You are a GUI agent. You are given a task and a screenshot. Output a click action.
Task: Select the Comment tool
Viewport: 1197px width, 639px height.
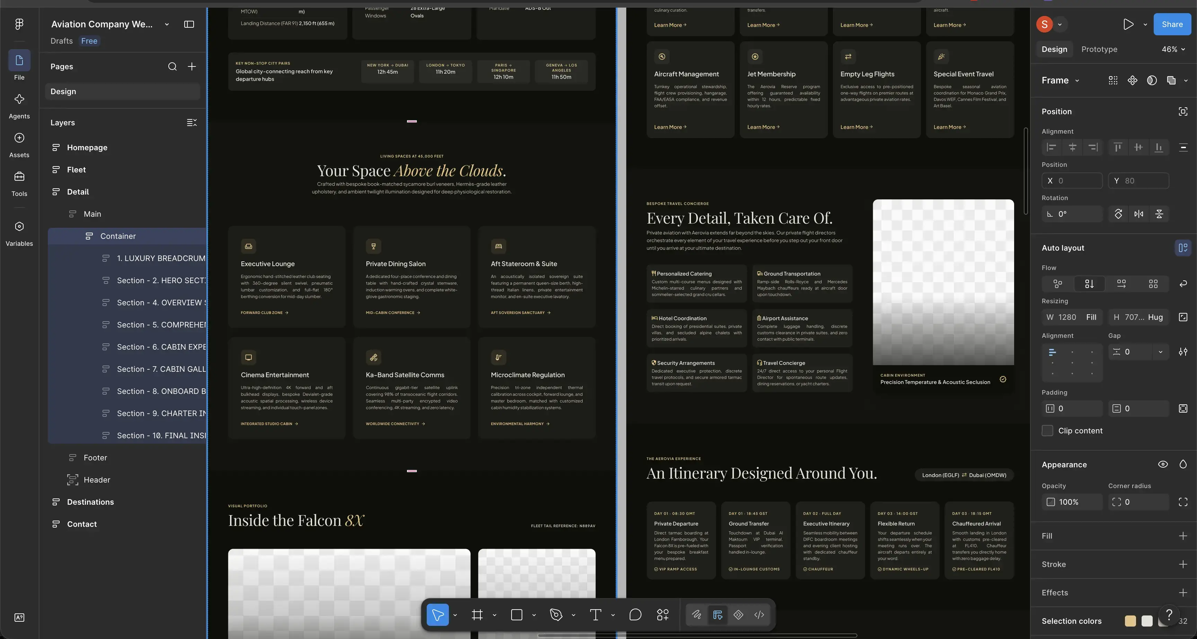tap(635, 615)
